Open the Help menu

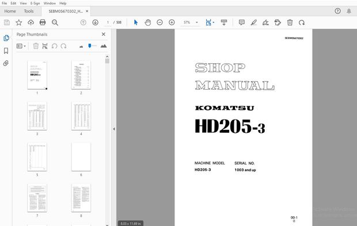pos(63,3)
